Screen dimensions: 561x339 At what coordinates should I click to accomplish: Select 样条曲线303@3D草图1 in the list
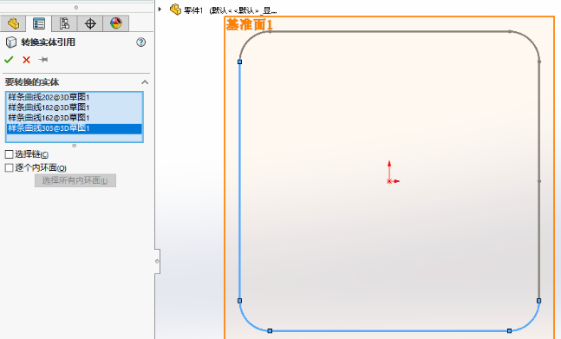(75, 128)
